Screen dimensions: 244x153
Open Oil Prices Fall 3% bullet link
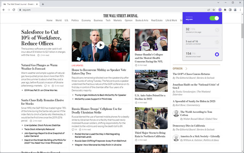(41, 90)
